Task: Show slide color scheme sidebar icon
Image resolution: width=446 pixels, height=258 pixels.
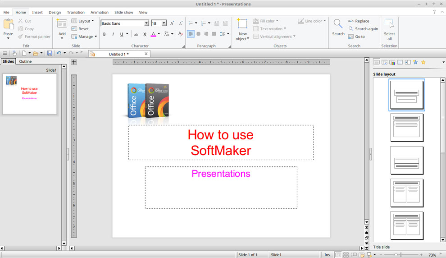Action: click(x=392, y=62)
